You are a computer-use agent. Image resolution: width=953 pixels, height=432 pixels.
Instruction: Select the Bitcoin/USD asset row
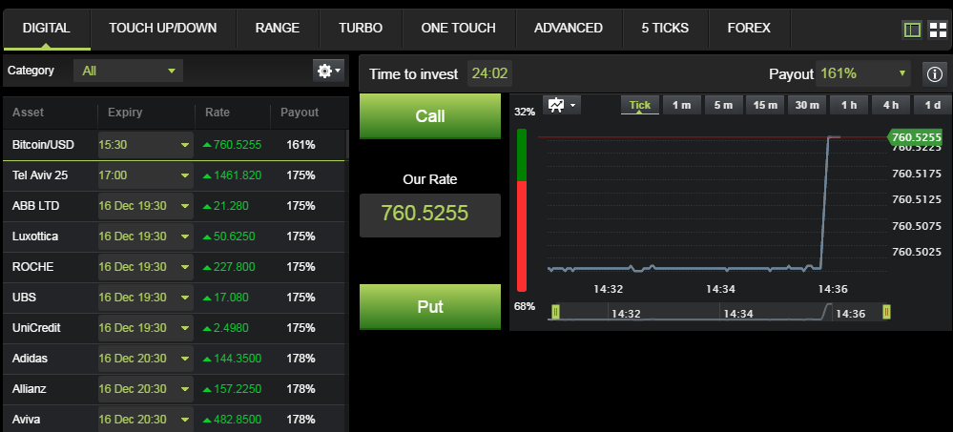click(x=174, y=145)
